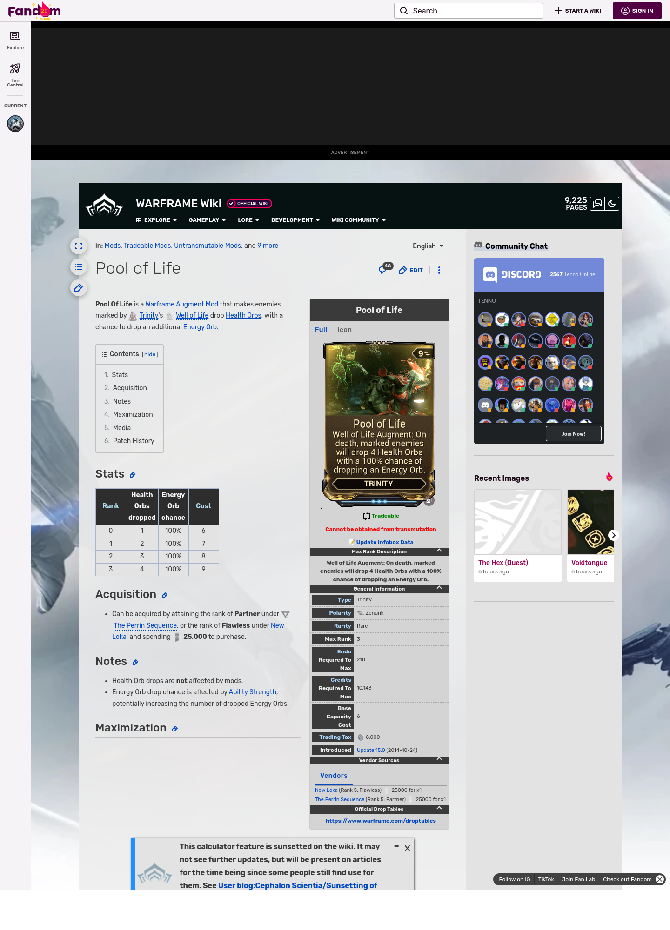Click the Perrin Sequence syndicate icon
This screenshot has width=670, height=930.
(x=286, y=615)
